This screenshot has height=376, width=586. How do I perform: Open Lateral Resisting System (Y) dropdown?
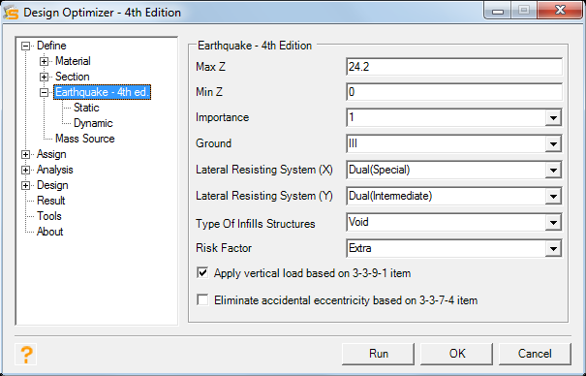click(x=553, y=196)
